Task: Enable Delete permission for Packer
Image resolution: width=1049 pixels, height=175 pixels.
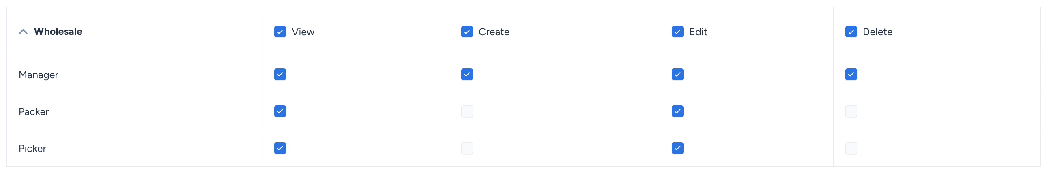Action: [851, 111]
